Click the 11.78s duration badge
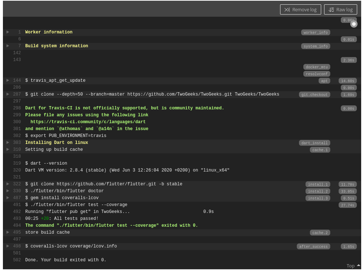 tap(347, 184)
